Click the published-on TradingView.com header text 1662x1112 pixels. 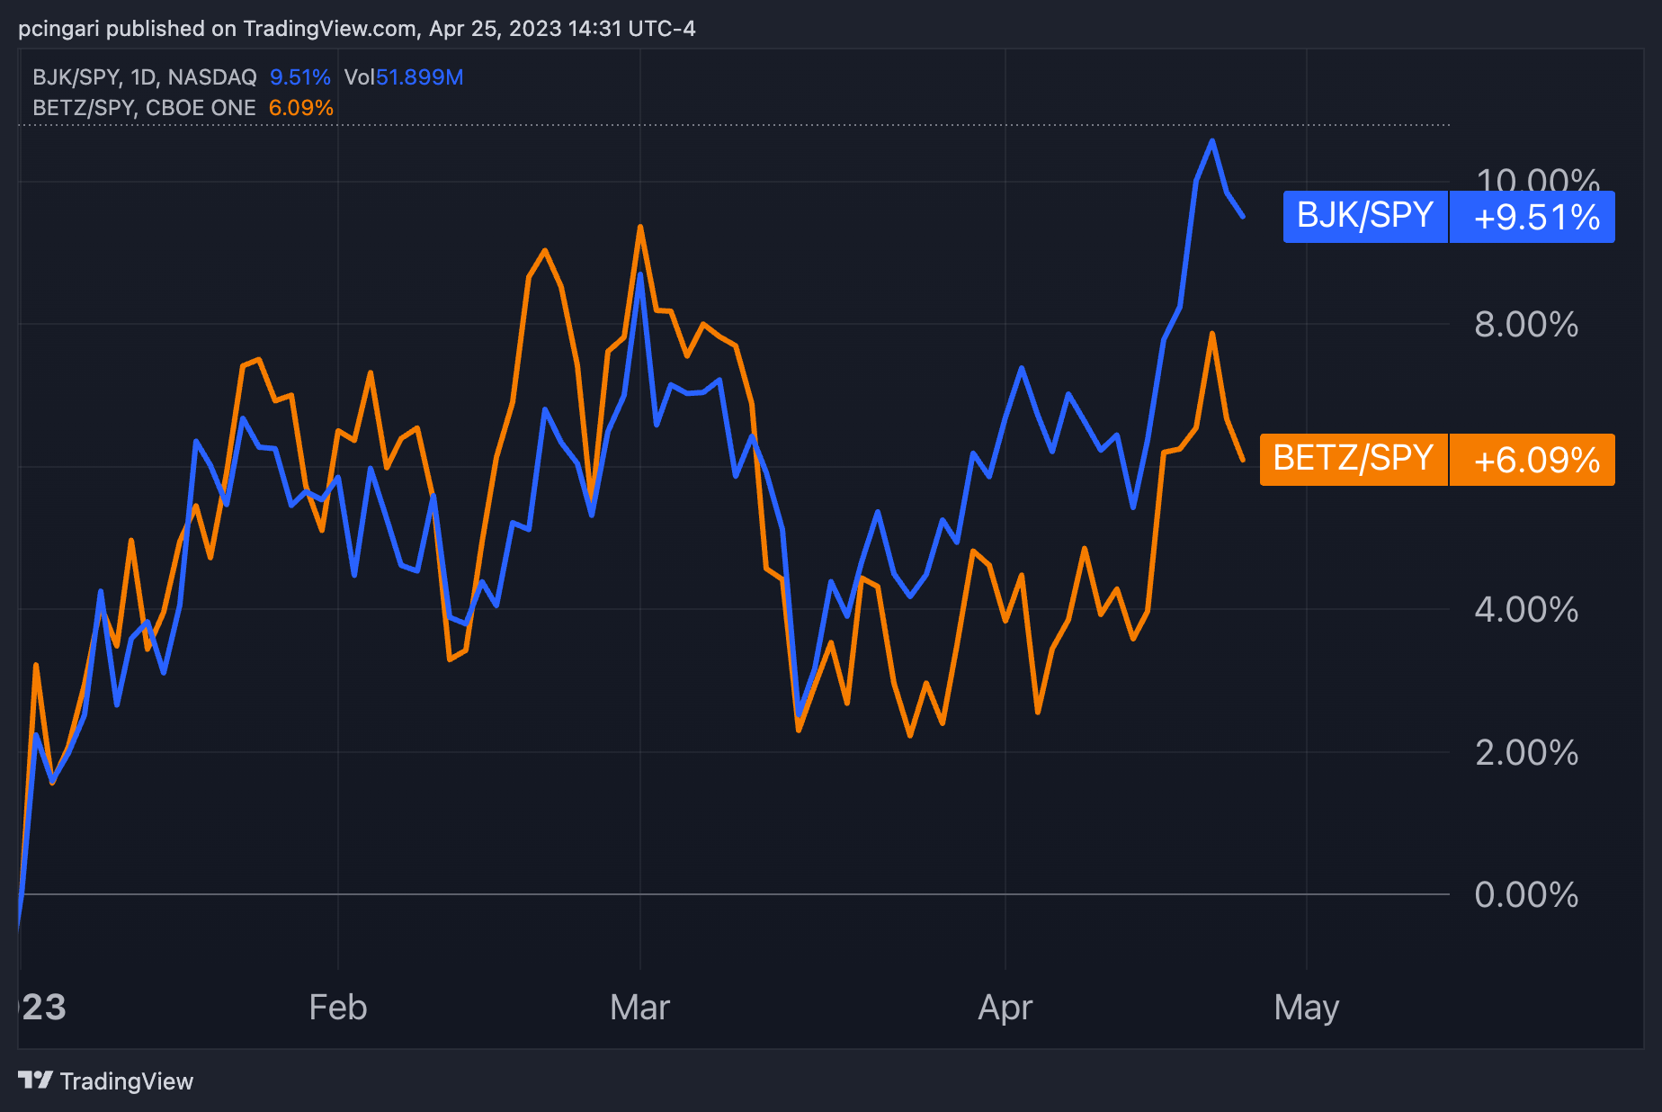point(356,29)
